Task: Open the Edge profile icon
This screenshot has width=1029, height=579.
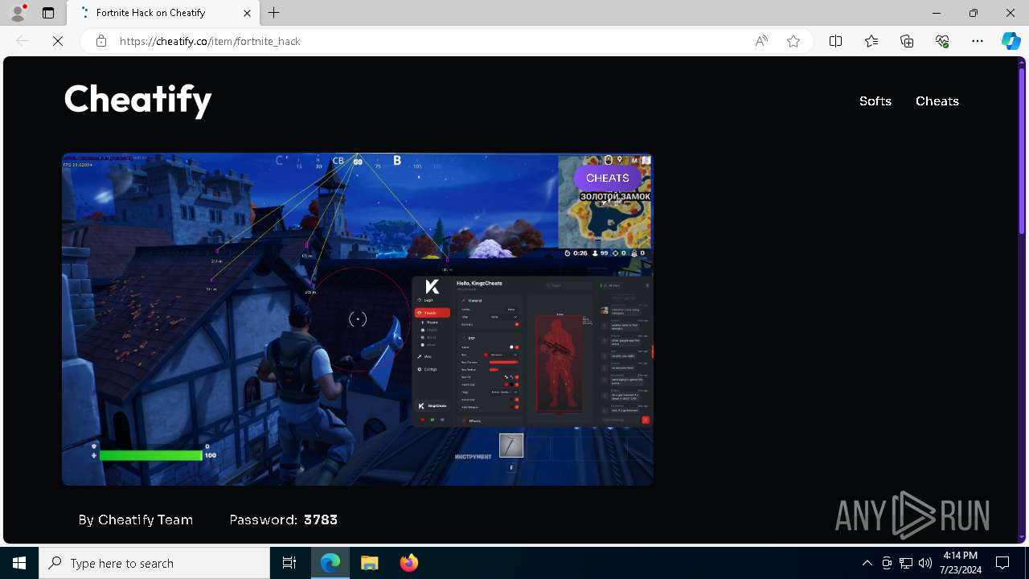Action: click(x=18, y=13)
